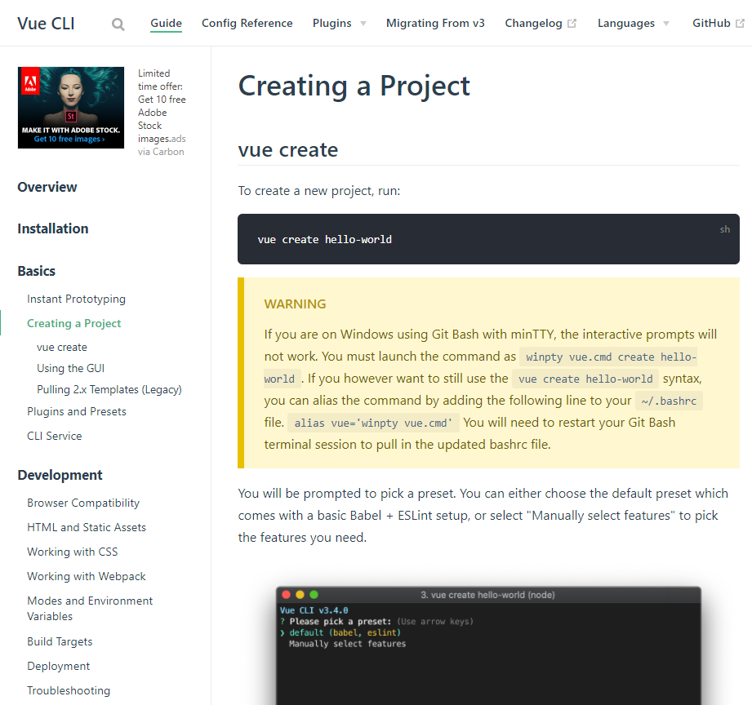Go to Deployment page
Image resolution: width=752 pixels, height=705 pixels.
59,666
